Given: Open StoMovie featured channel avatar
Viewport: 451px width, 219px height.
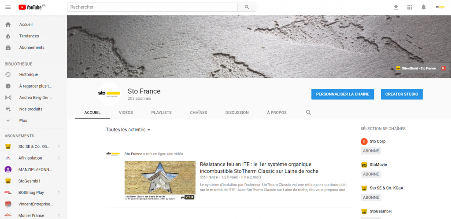Looking at the screenshot, I should point(364,165).
